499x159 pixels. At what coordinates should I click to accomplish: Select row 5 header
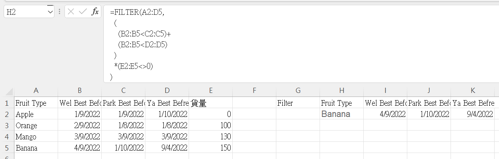click(x=7, y=148)
